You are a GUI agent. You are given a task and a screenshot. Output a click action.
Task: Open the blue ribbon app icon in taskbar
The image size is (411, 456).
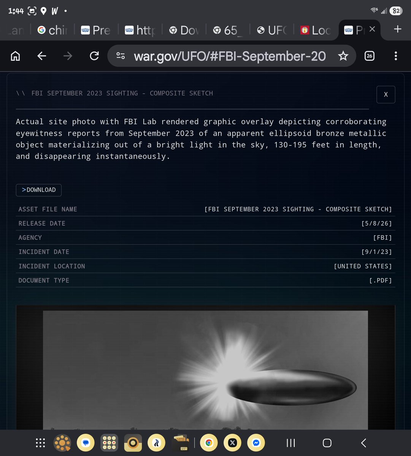coord(157,443)
